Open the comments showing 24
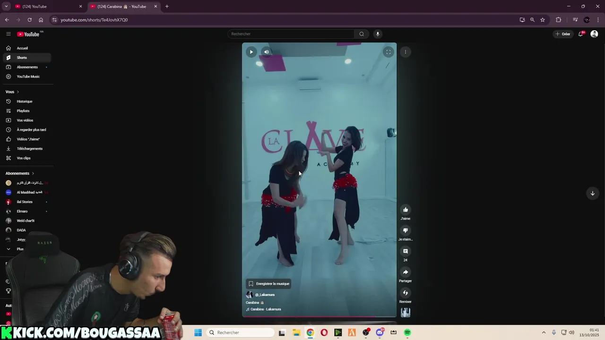Image resolution: width=605 pixels, height=340 pixels. click(405, 251)
